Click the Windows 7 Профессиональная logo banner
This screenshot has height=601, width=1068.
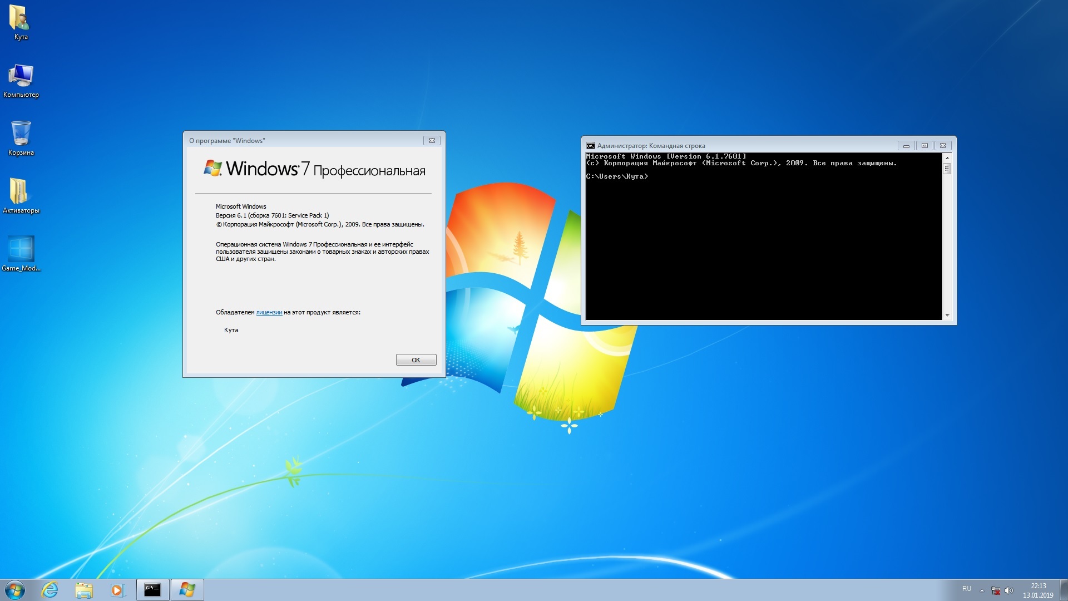coord(314,169)
